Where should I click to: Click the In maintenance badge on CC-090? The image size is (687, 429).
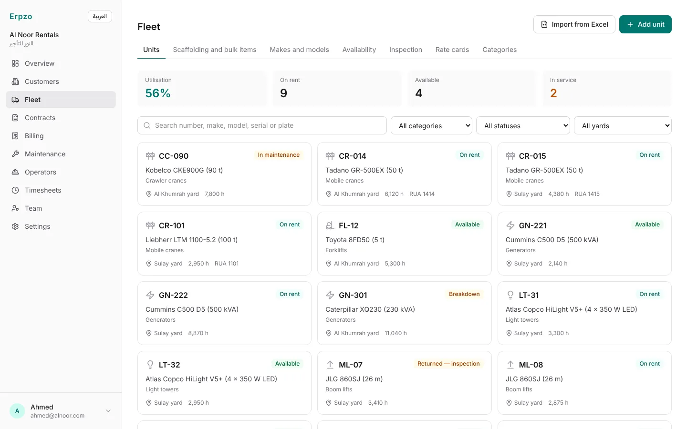coord(279,155)
